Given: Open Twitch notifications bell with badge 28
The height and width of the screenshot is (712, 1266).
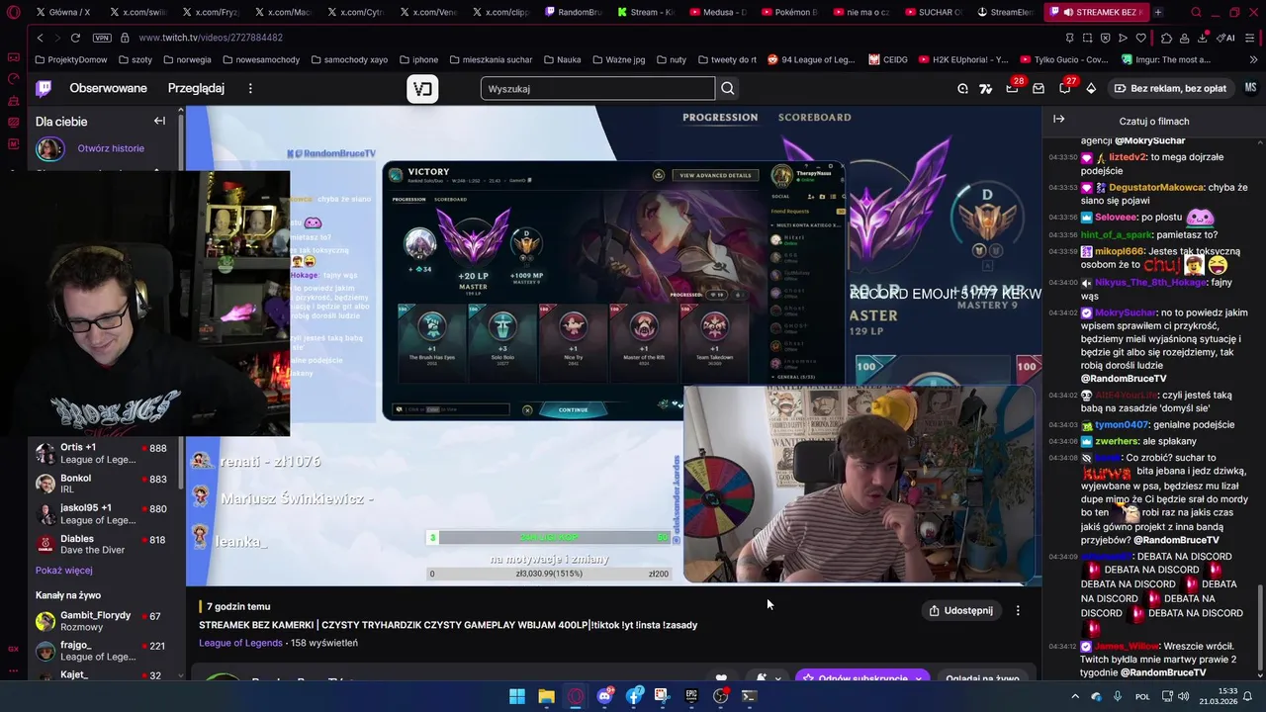Looking at the screenshot, I should pos(1012,88).
